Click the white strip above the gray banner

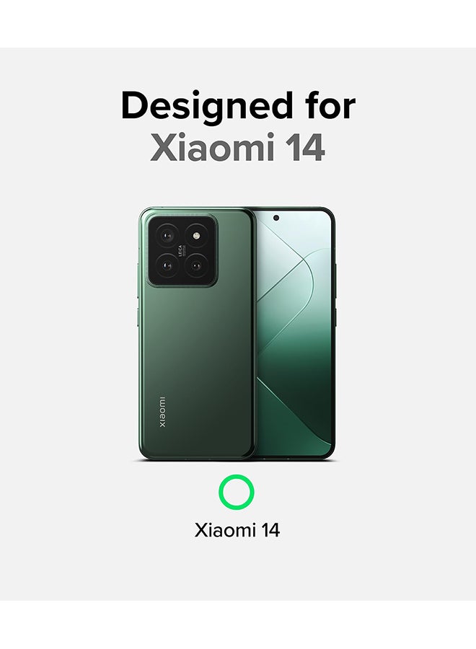tap(238, 24)
